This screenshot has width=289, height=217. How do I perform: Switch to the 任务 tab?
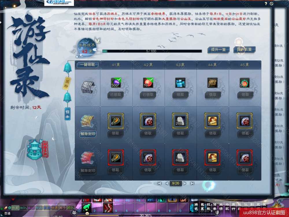(x=67, y=113)
